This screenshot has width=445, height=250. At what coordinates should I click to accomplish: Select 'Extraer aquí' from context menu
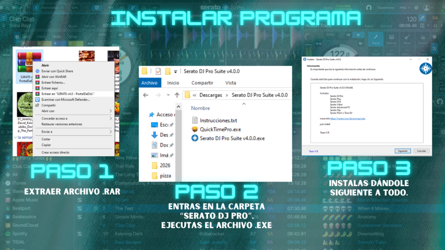pos(50,88)
